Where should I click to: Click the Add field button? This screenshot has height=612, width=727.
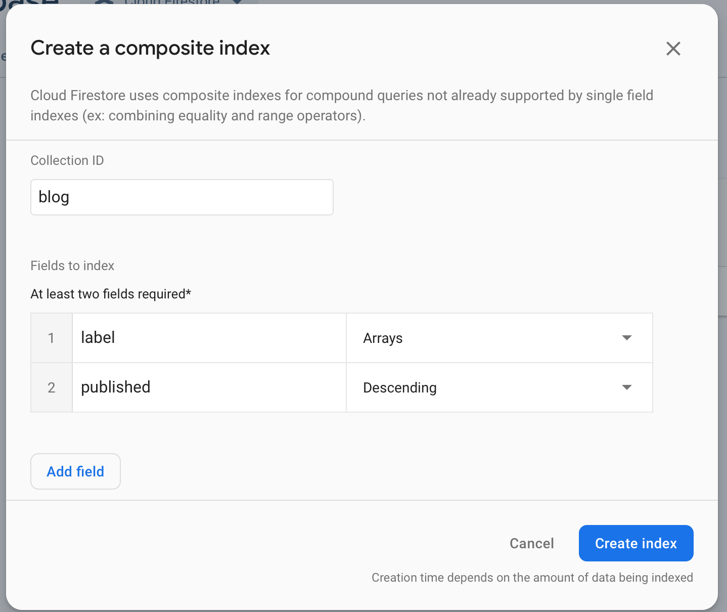pos(75,471)
